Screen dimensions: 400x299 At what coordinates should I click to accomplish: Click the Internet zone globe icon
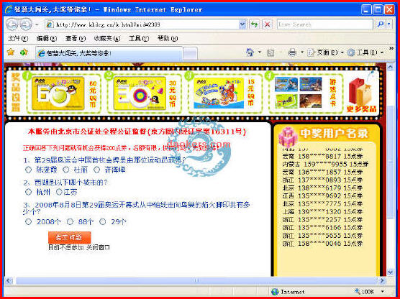[x=275, y=291]
